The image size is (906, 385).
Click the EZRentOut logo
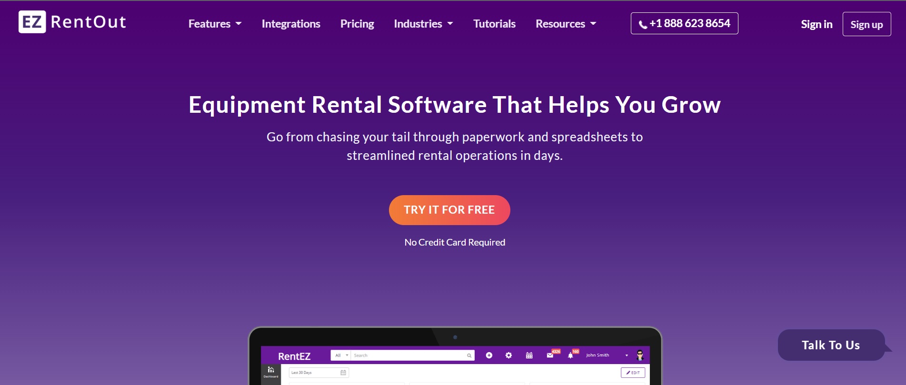pos(72,22)
